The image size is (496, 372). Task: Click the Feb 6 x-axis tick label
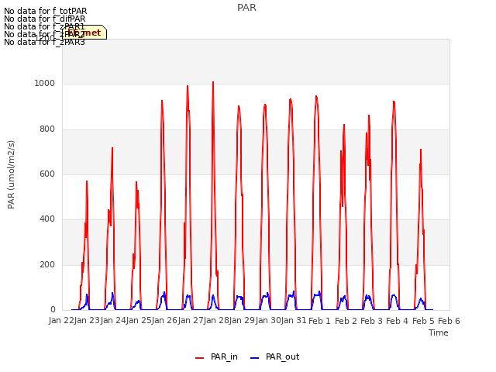[449, 321]
